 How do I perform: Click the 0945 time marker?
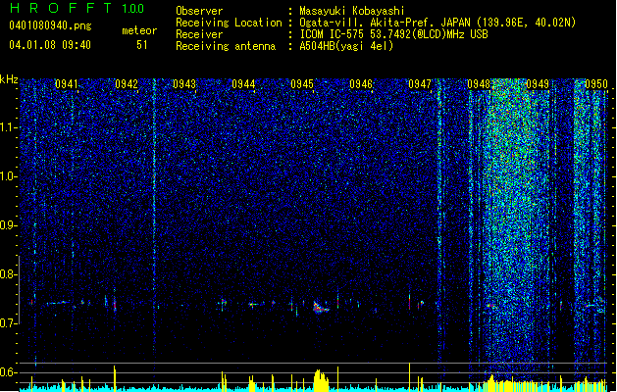[x=302, y=84]
